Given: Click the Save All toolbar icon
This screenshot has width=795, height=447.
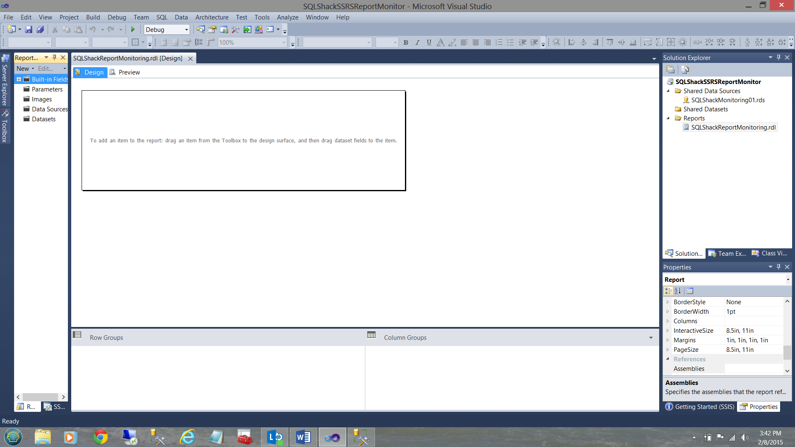Looking at the screenshot, I should coord(40,29).
